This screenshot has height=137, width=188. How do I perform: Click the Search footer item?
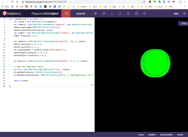point(180,135)
